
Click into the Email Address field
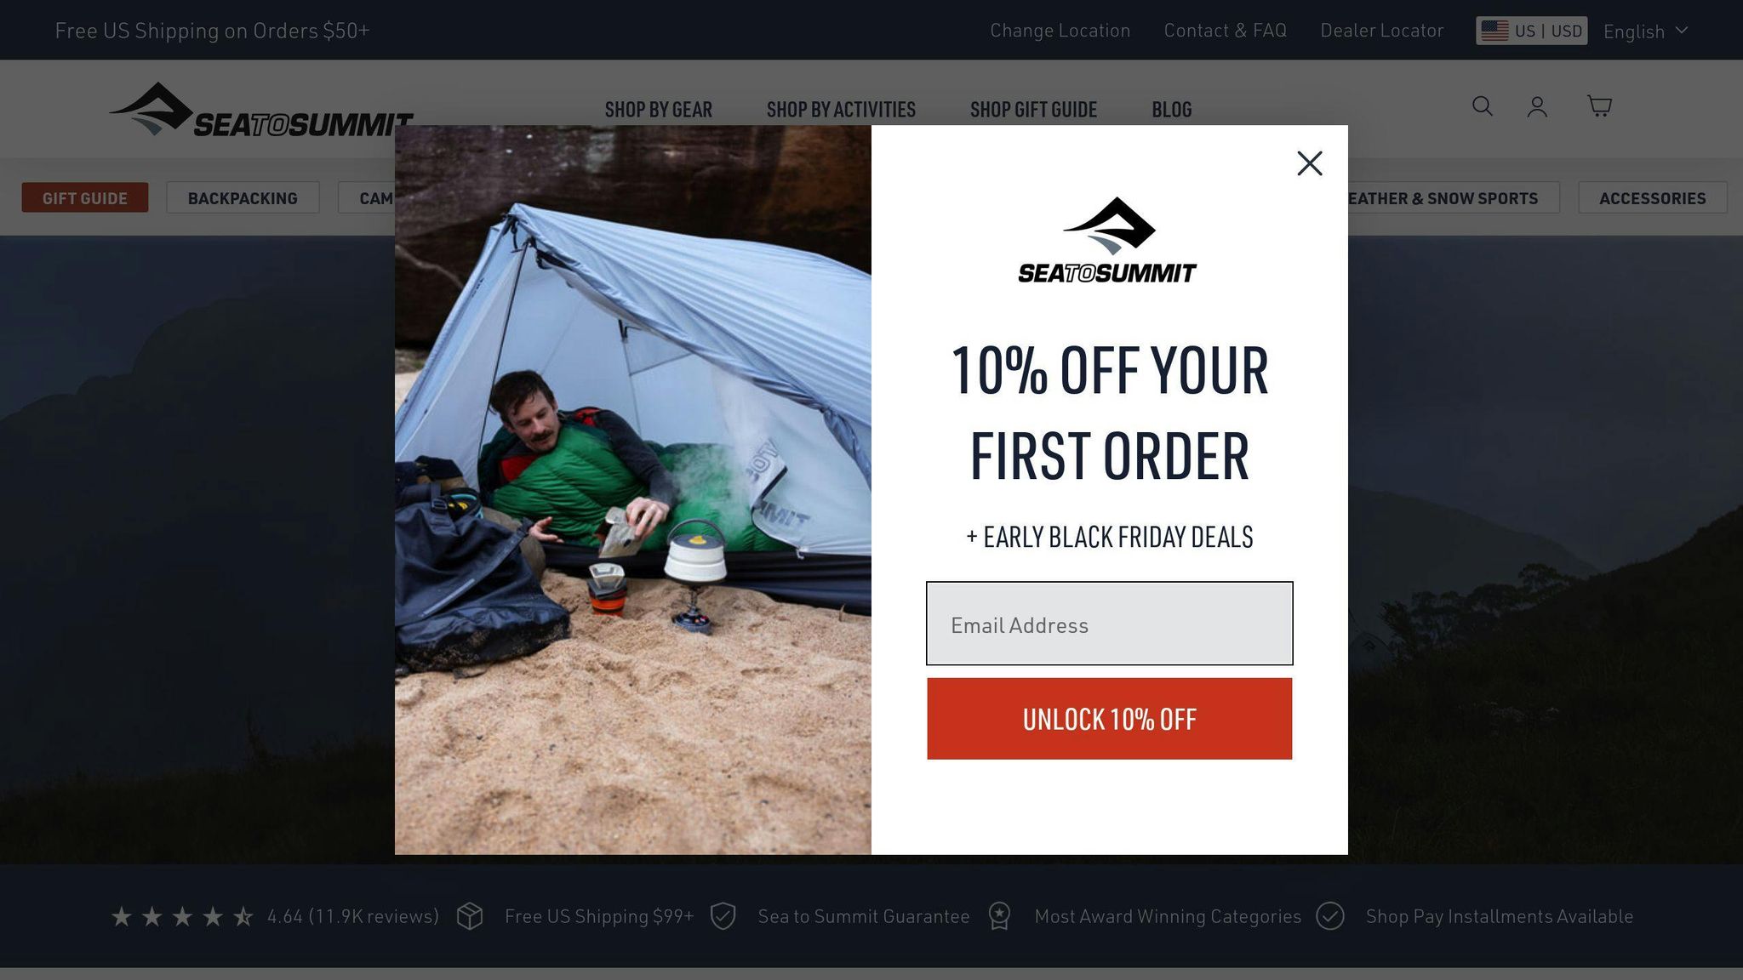coord(1109,624)
